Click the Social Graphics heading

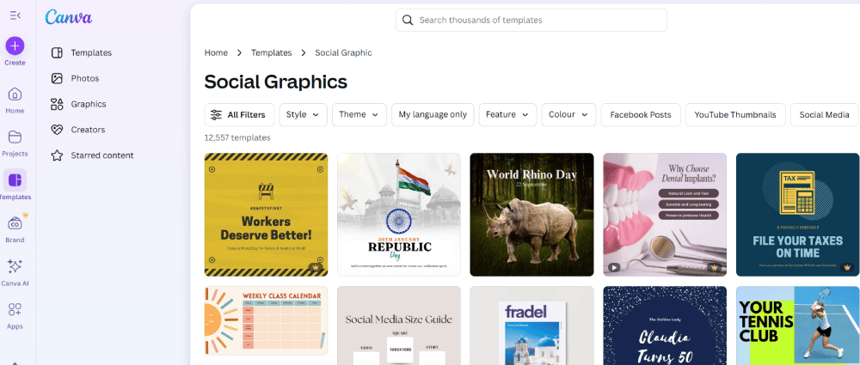click(x=276, y=82)
